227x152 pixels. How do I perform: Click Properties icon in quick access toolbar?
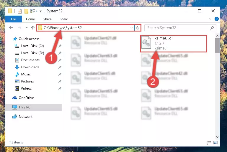20,11
